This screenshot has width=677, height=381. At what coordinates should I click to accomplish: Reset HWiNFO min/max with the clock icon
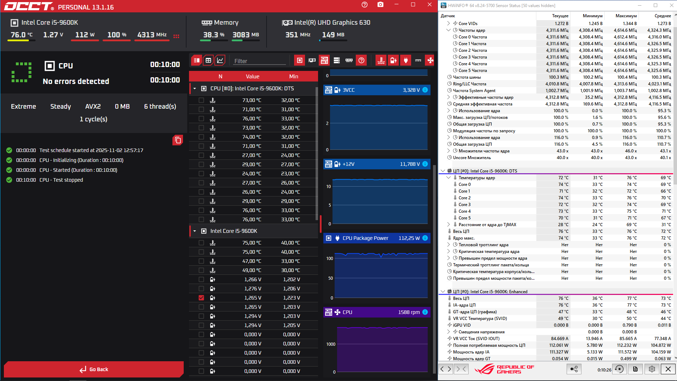pos(619,369)
